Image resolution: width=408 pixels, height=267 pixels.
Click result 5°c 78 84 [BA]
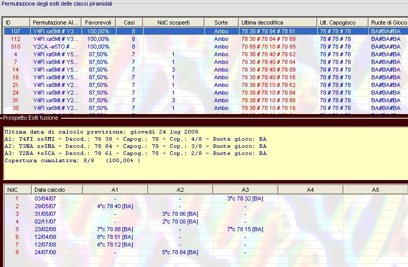coord(180,252)
